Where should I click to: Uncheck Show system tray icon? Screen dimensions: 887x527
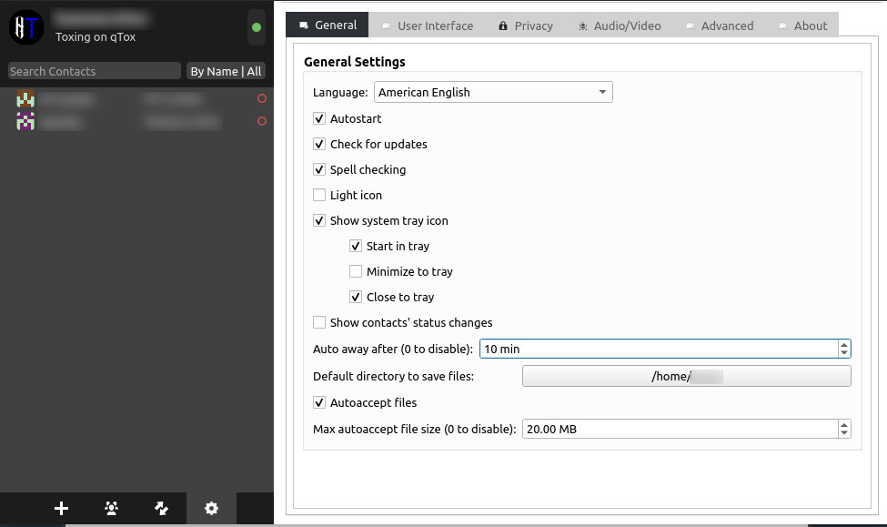click(x=319, y=220)
